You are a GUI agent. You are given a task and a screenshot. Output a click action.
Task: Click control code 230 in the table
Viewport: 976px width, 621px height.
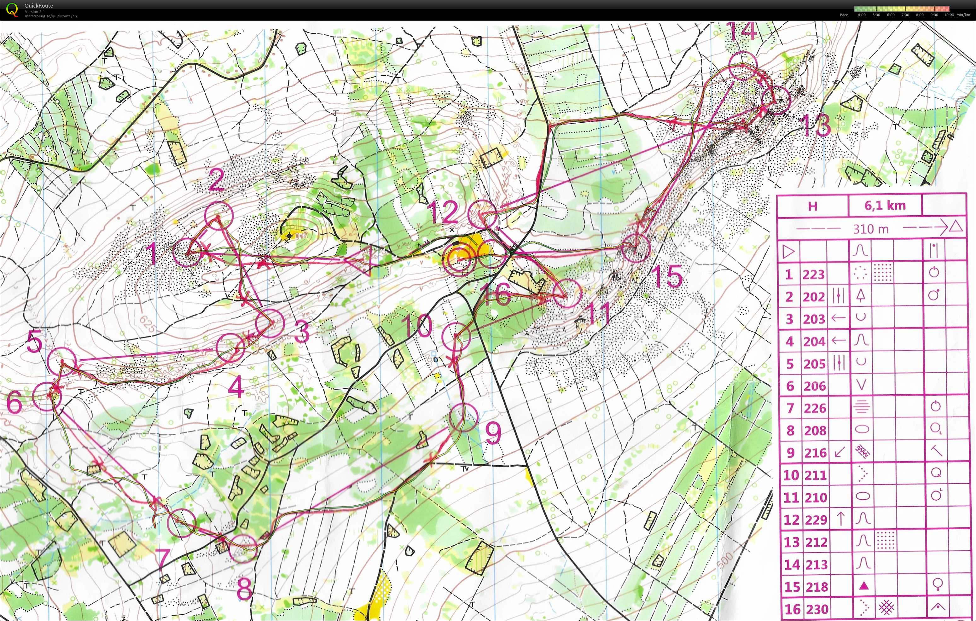pyautogui.click(x=817, y=609)
